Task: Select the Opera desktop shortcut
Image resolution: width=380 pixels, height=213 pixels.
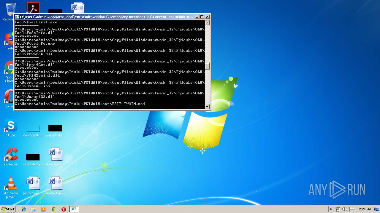Action: [x=9, y=99]
